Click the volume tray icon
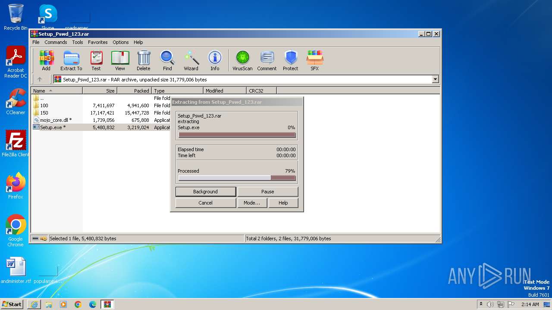The width and height of the screenshot is (552, 310). click(x=490, y=304)
